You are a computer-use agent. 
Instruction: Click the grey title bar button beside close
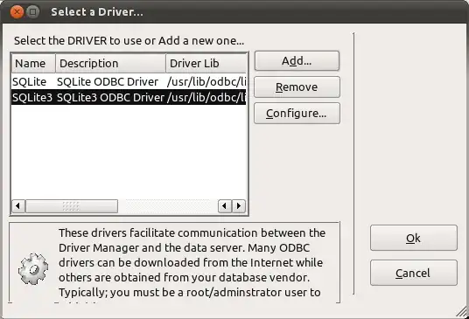click(x=33, y=12)
